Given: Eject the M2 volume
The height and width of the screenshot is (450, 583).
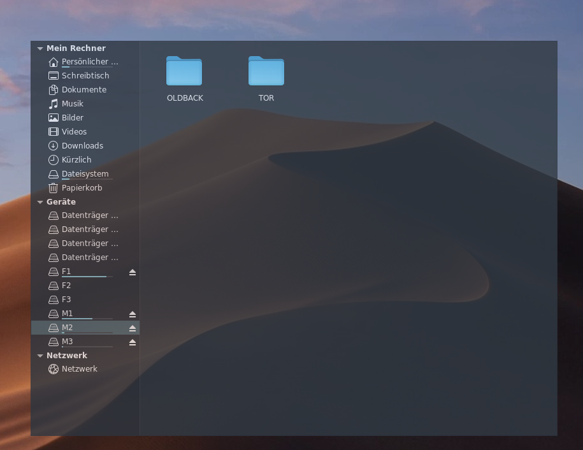Looking at the screenshot, I should [x=133, y=328].
